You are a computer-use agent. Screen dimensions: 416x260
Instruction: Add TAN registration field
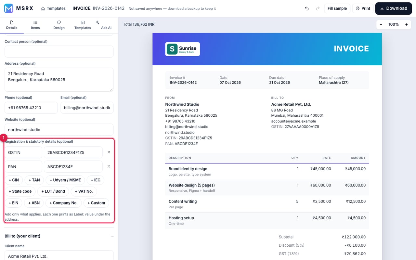pyautogui.click(x=34, y=180)
